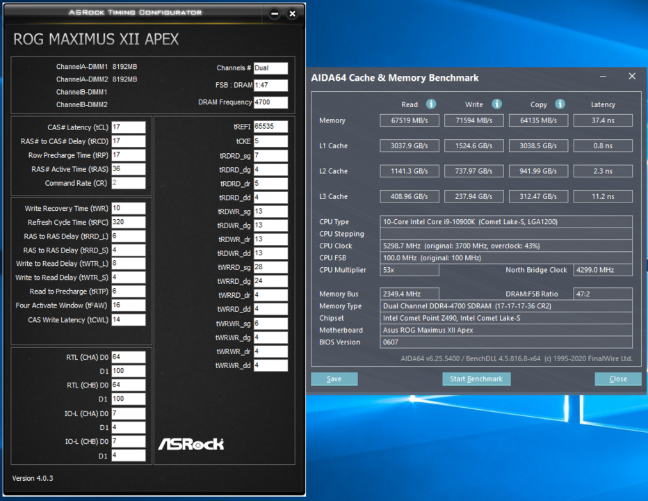Click the Refresh Cycle Time (tRFC) field
The height and width of the screenshot is (501, 648).
pos(128,223)
